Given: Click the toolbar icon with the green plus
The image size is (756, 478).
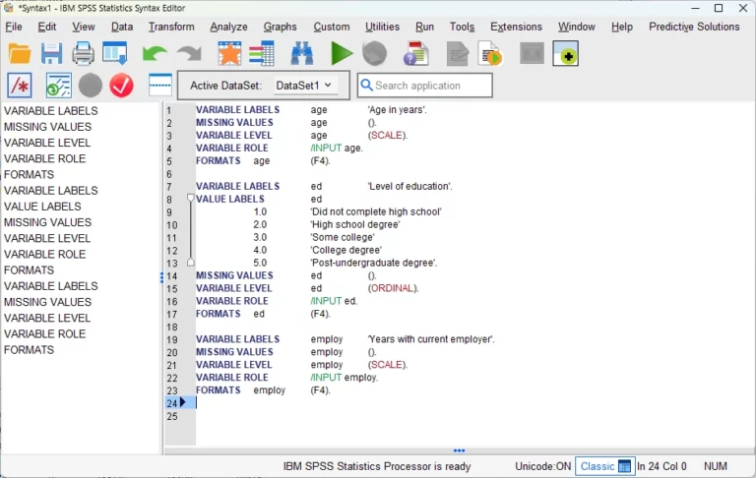Looking at the screenshot, I should 566,53.
